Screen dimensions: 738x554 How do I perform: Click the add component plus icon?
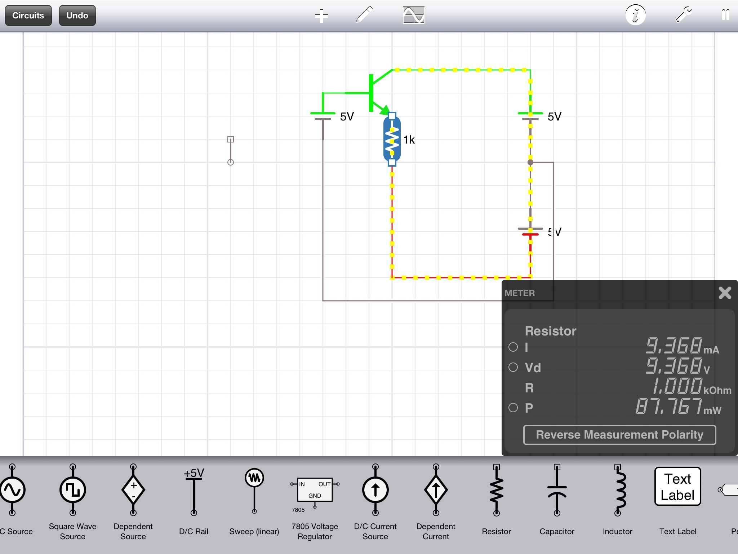click(321, 16)
